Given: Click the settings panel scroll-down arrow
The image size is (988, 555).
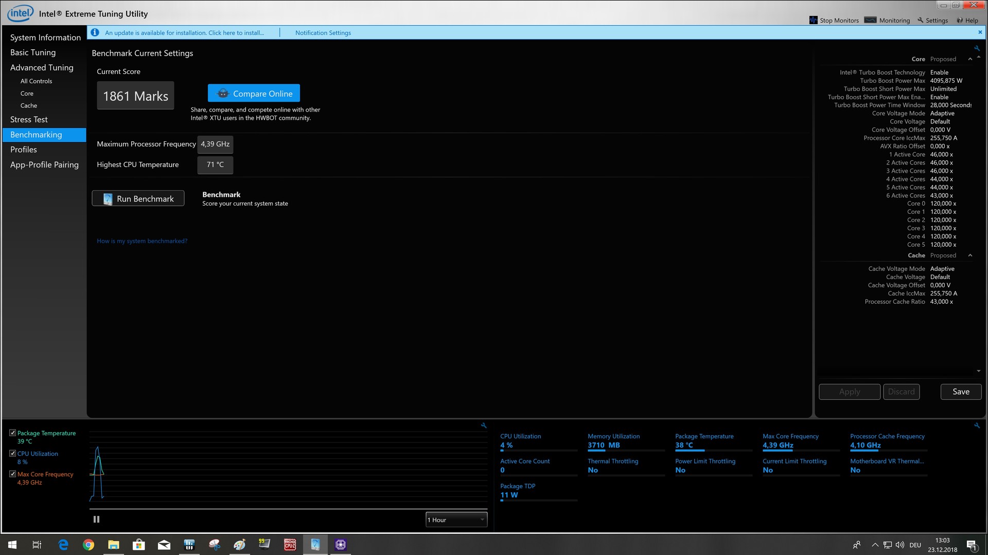Looking at the screenshot, I should [979, 371].
